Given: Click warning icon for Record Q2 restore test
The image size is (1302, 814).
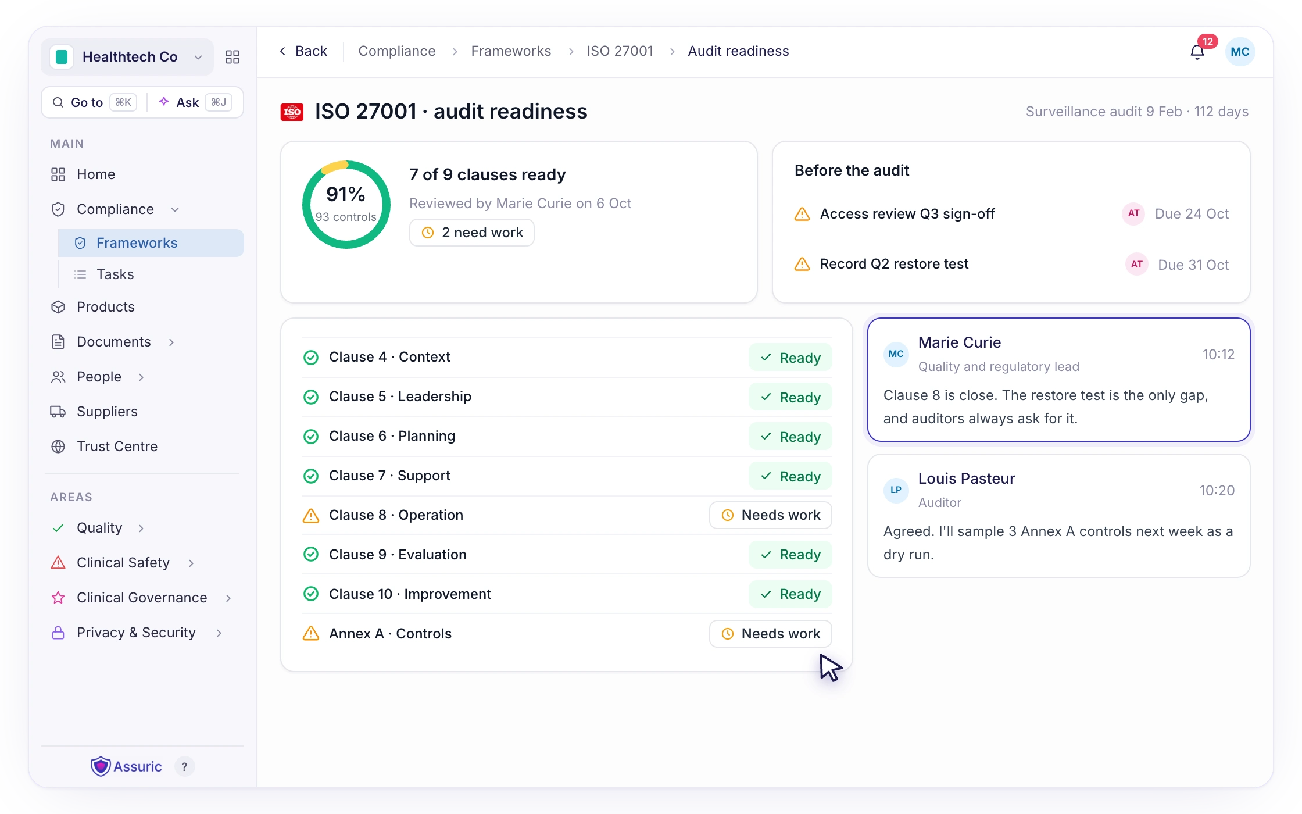Looking at the screenshot, I should pos(802,264).
